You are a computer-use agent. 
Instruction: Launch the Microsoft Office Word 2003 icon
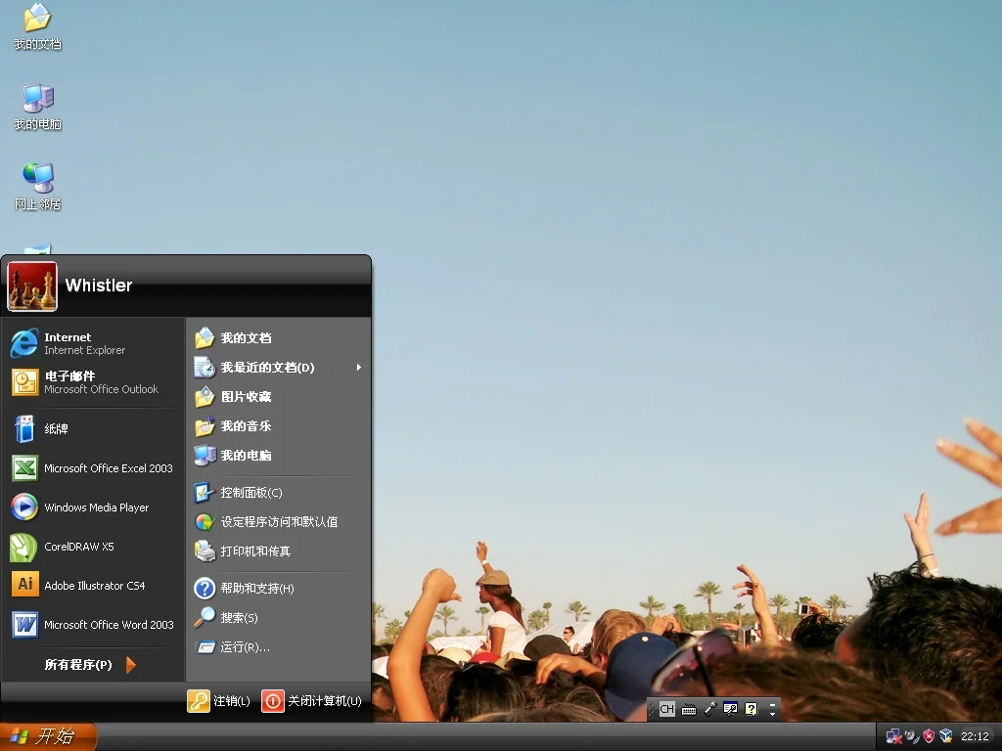pos(24,625)
